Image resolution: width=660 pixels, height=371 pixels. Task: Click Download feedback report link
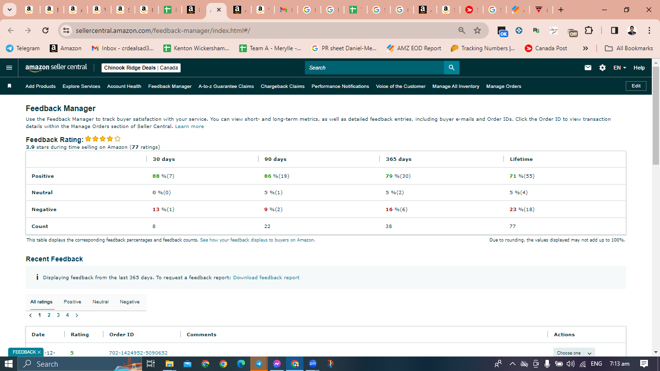[x=266, y=278]
